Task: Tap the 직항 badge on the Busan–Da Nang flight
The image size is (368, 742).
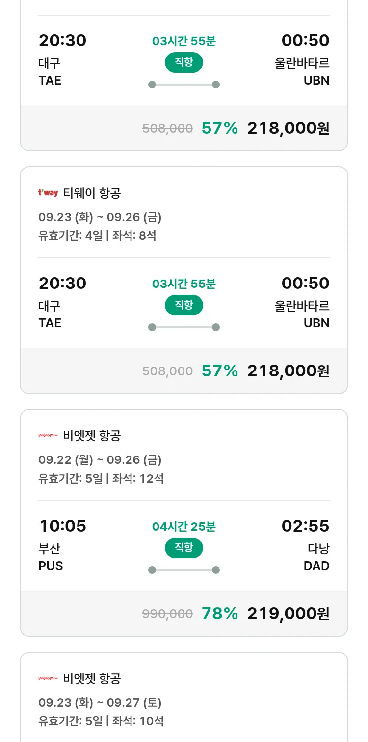Action: coord(184,548)
